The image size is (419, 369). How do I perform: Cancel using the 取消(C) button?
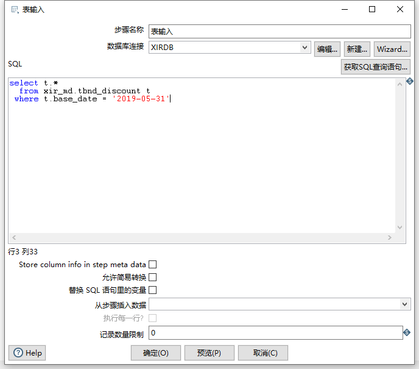coord(263,353)
